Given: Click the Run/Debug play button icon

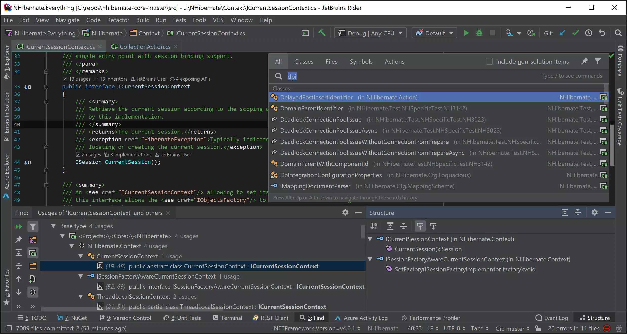Looking at the screenshot, I should tap(466, 33).
